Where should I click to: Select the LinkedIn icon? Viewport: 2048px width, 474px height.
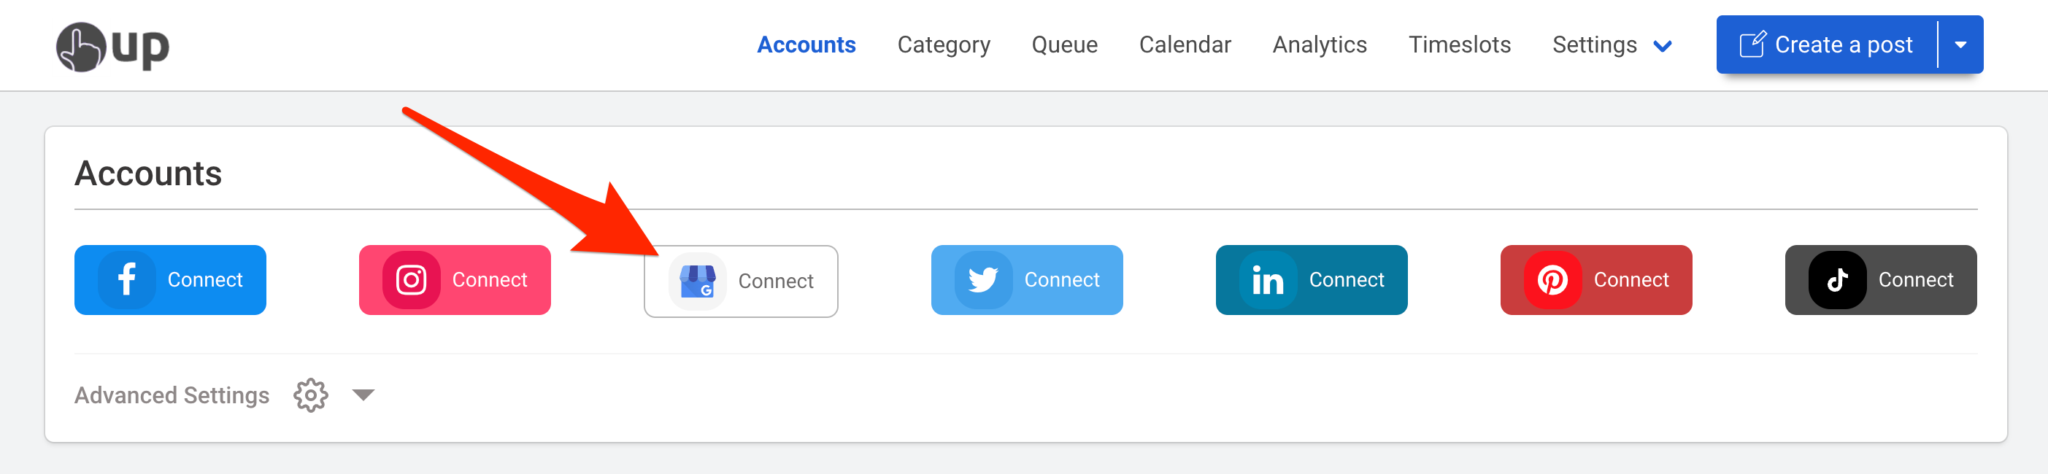[1270, 279]
